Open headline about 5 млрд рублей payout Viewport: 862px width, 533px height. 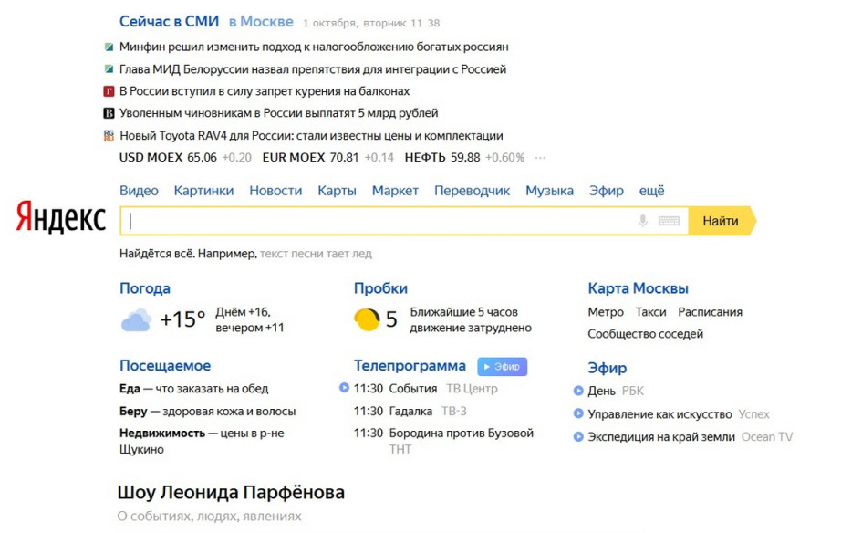[x=279, y=113]
